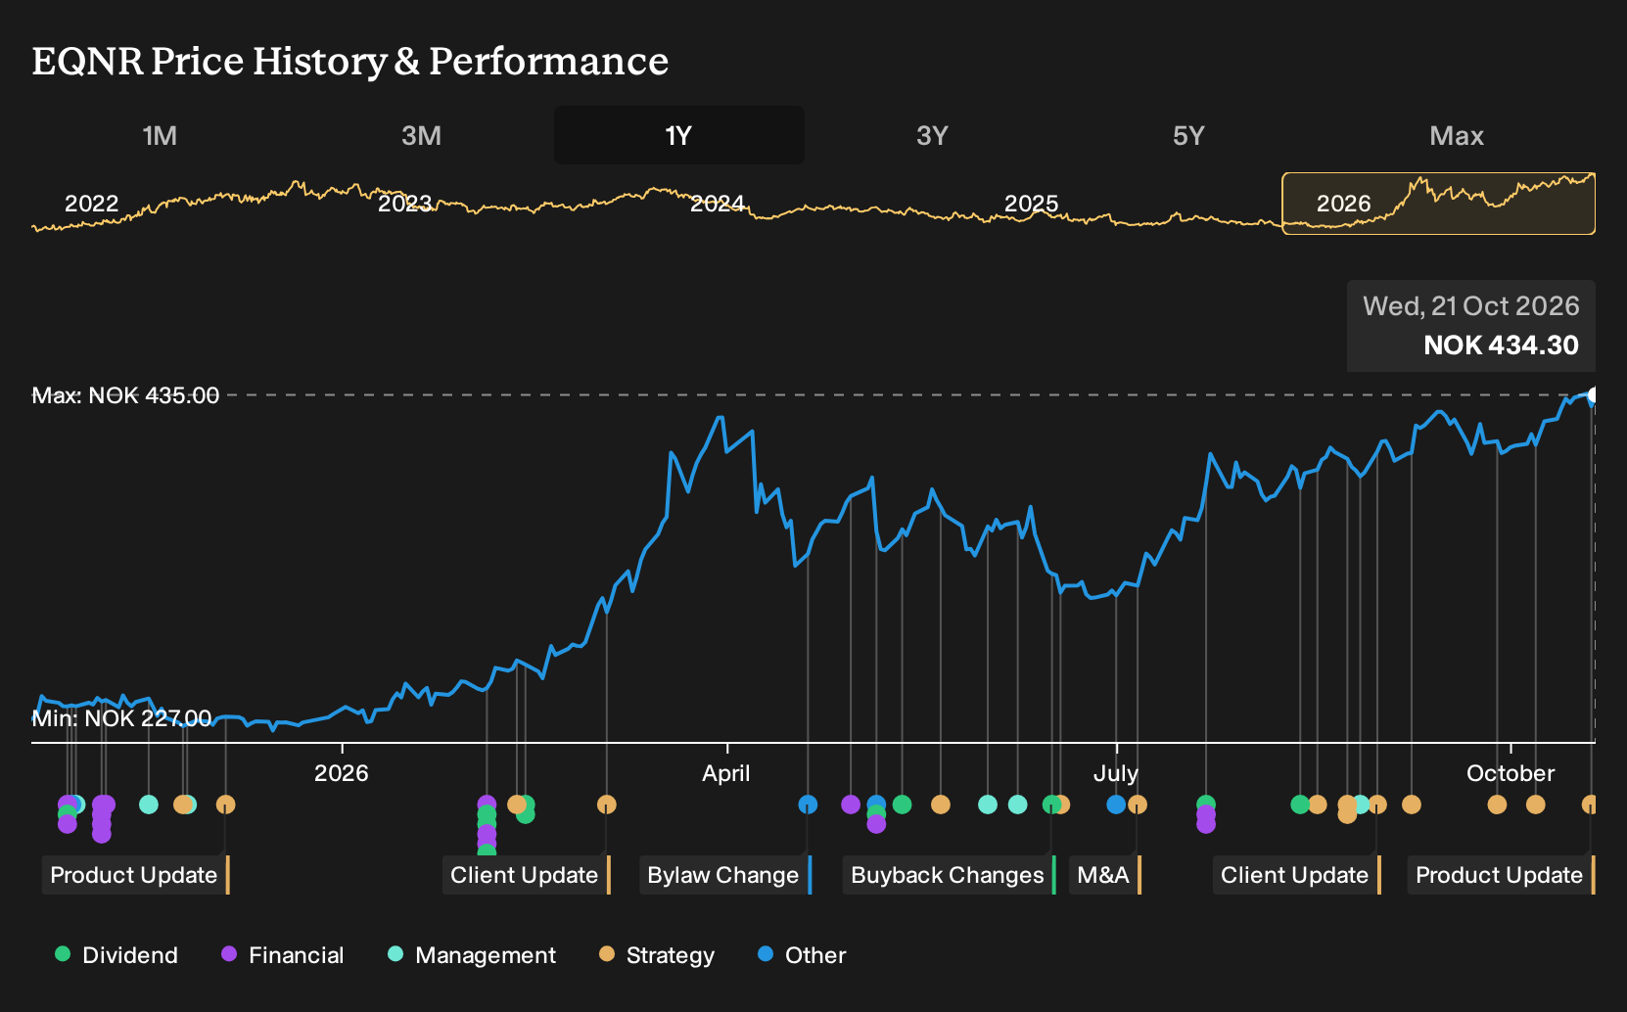Toggle the Strategy legend filter
1627x1012 pixels.
tap(657, 955)
